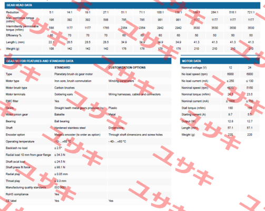265x211 pixels.
Task: Click the GEAR HEAD DATA header
Action: (19, 5)
